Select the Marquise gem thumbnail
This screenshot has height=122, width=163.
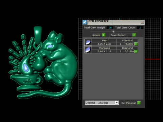tap(88, 50)
